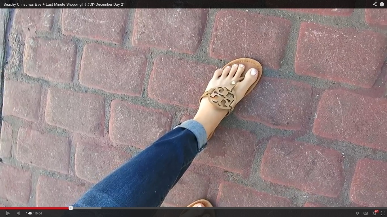Click the gray unplayed part of the progress bar
The image size is (387, 217).
tap(229, 208)
